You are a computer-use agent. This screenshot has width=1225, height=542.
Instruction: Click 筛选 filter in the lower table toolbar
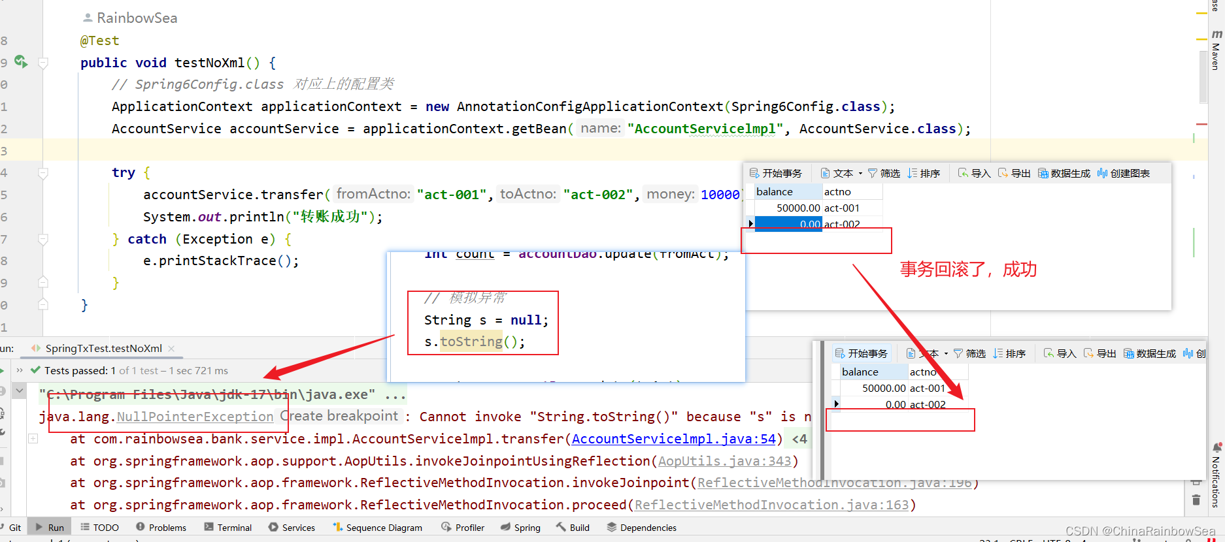coord(969,353)
